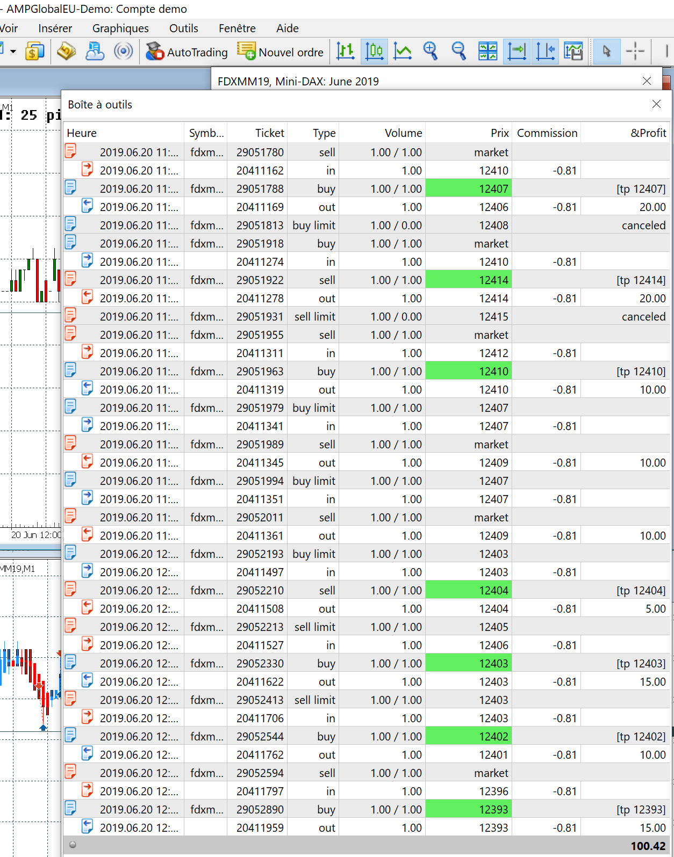
Task: Switch chart to candlestick mode
Action: [374, 52]
